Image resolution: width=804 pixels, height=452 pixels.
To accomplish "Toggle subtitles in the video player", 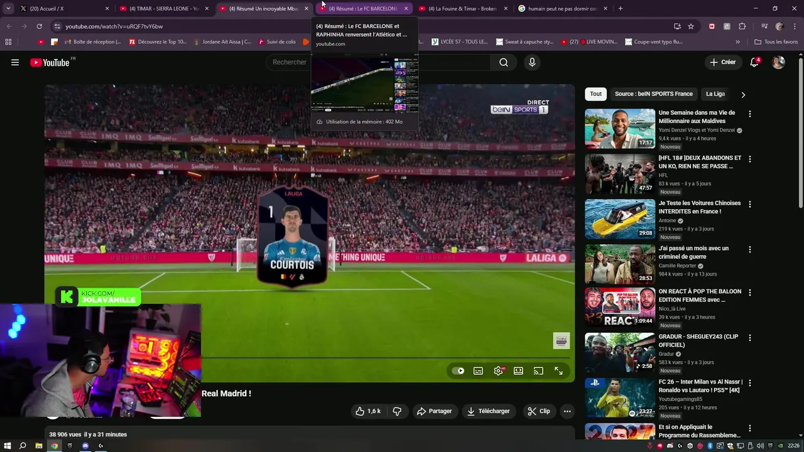I will pyautogui.click(x=478, y=371).
